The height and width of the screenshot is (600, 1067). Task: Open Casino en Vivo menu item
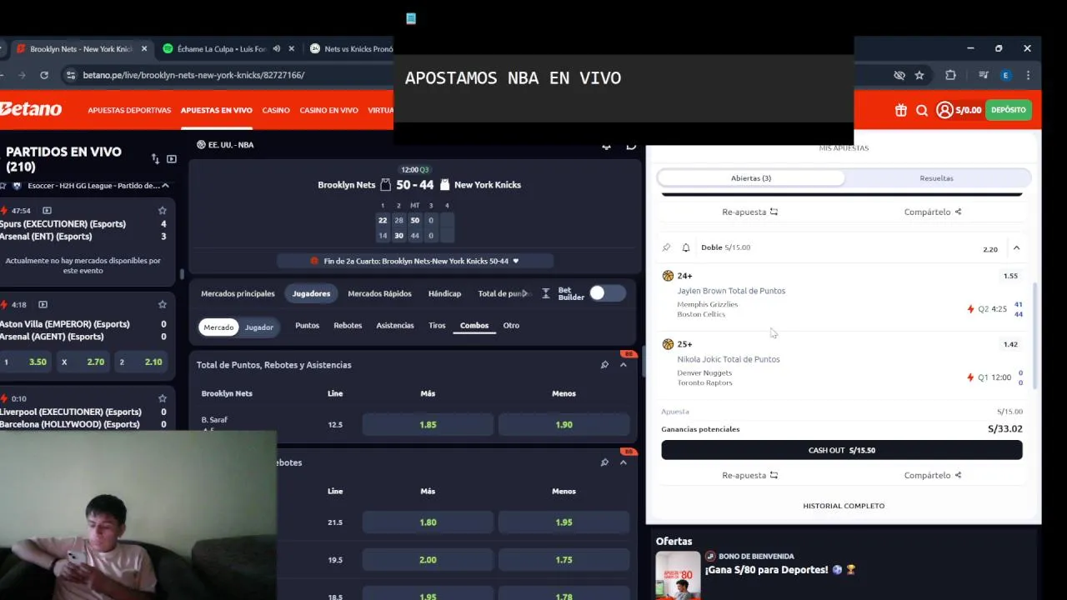[328, 110]
